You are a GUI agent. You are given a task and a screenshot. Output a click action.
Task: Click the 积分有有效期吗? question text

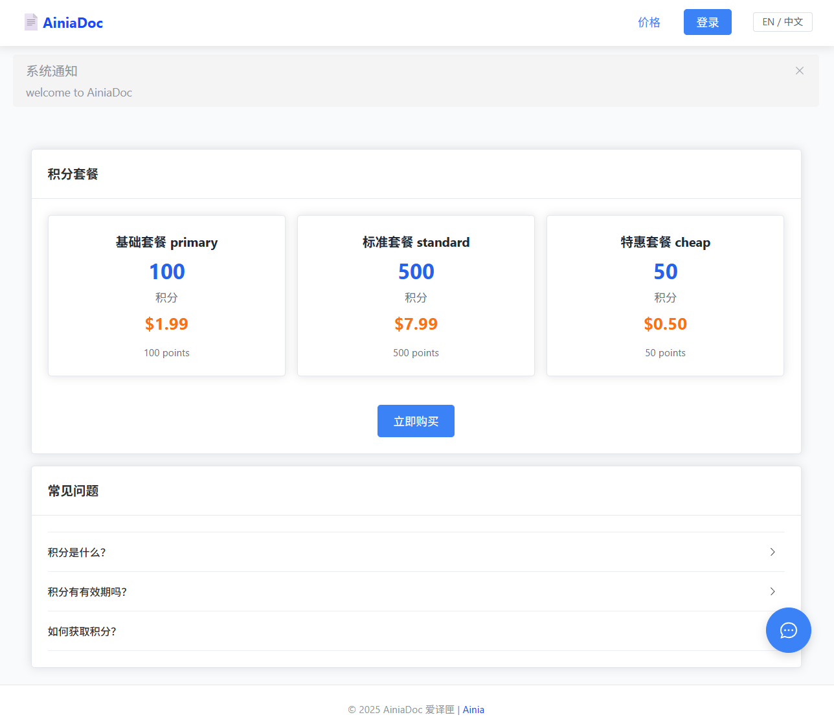point(87,592)
